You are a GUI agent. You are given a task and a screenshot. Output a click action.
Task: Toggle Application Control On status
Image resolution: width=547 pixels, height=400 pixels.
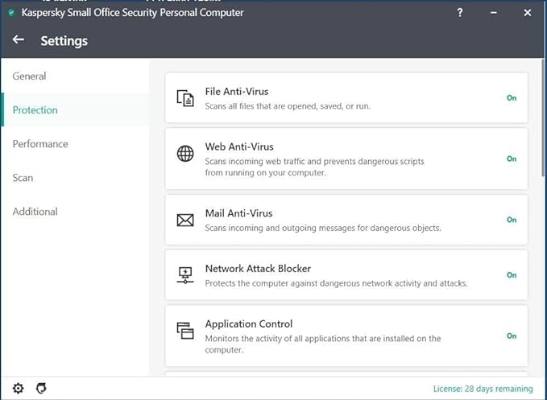point(512,336)
